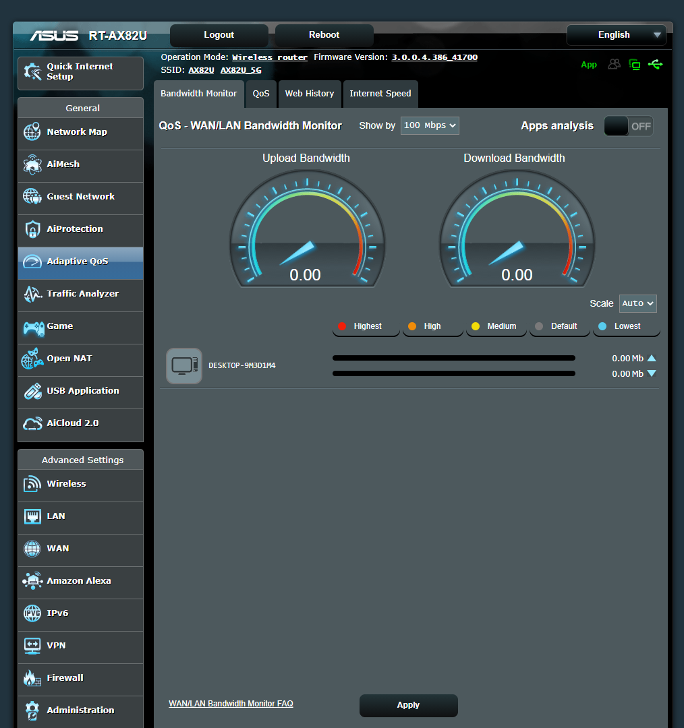Screen dimensions: 684x728
Task: Open the Show by 100 Mbps dropdown
Action: click(x=430, y=125)
